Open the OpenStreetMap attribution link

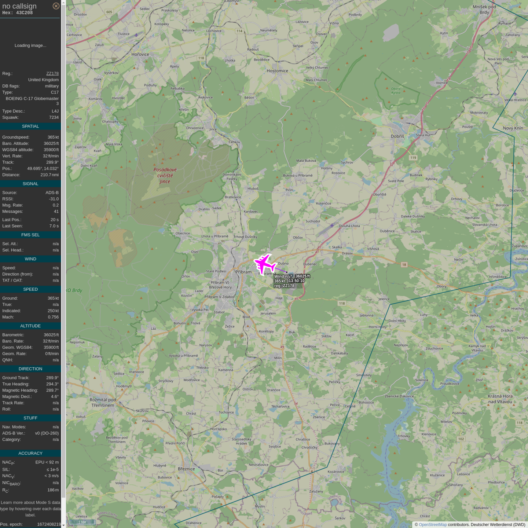(x=433, y=525)
